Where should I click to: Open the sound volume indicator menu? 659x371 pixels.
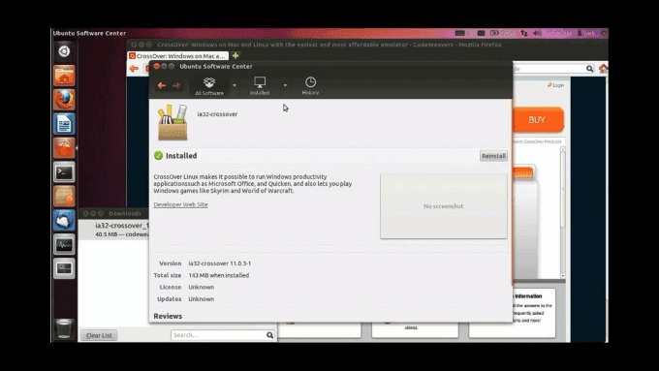click(x=537, y=33)
